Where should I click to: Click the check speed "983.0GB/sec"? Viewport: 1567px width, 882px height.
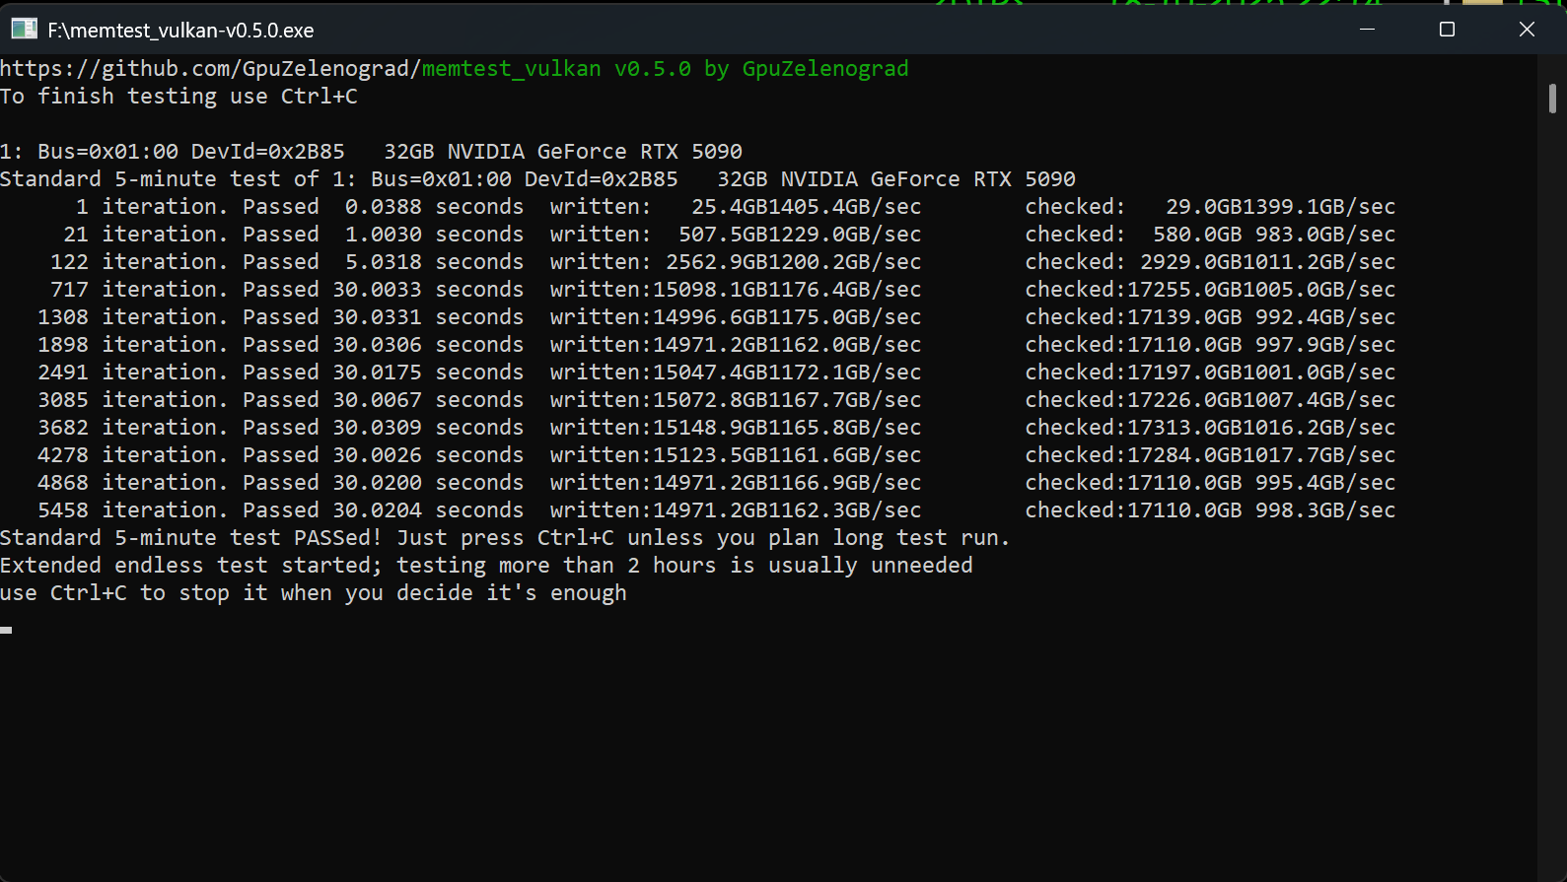coord(1325,235)
